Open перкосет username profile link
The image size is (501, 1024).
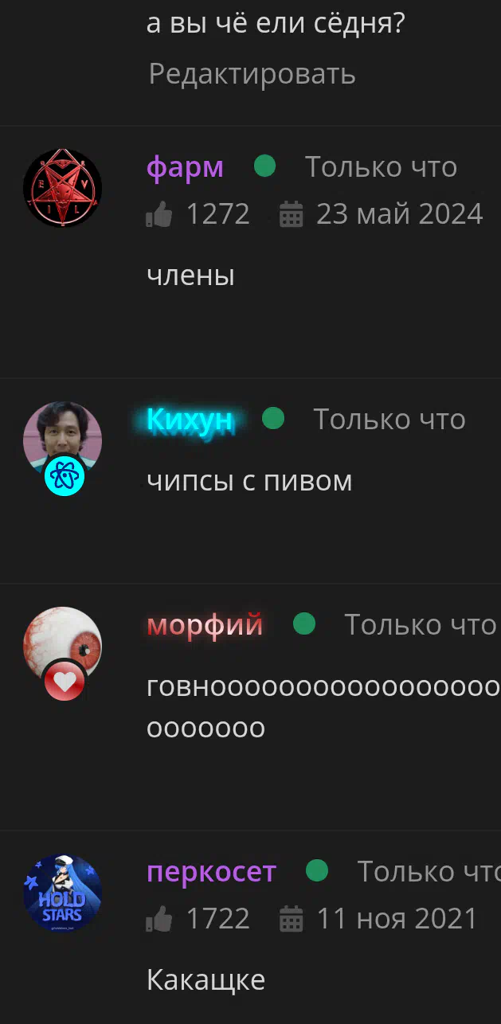(x=211, y=873)
